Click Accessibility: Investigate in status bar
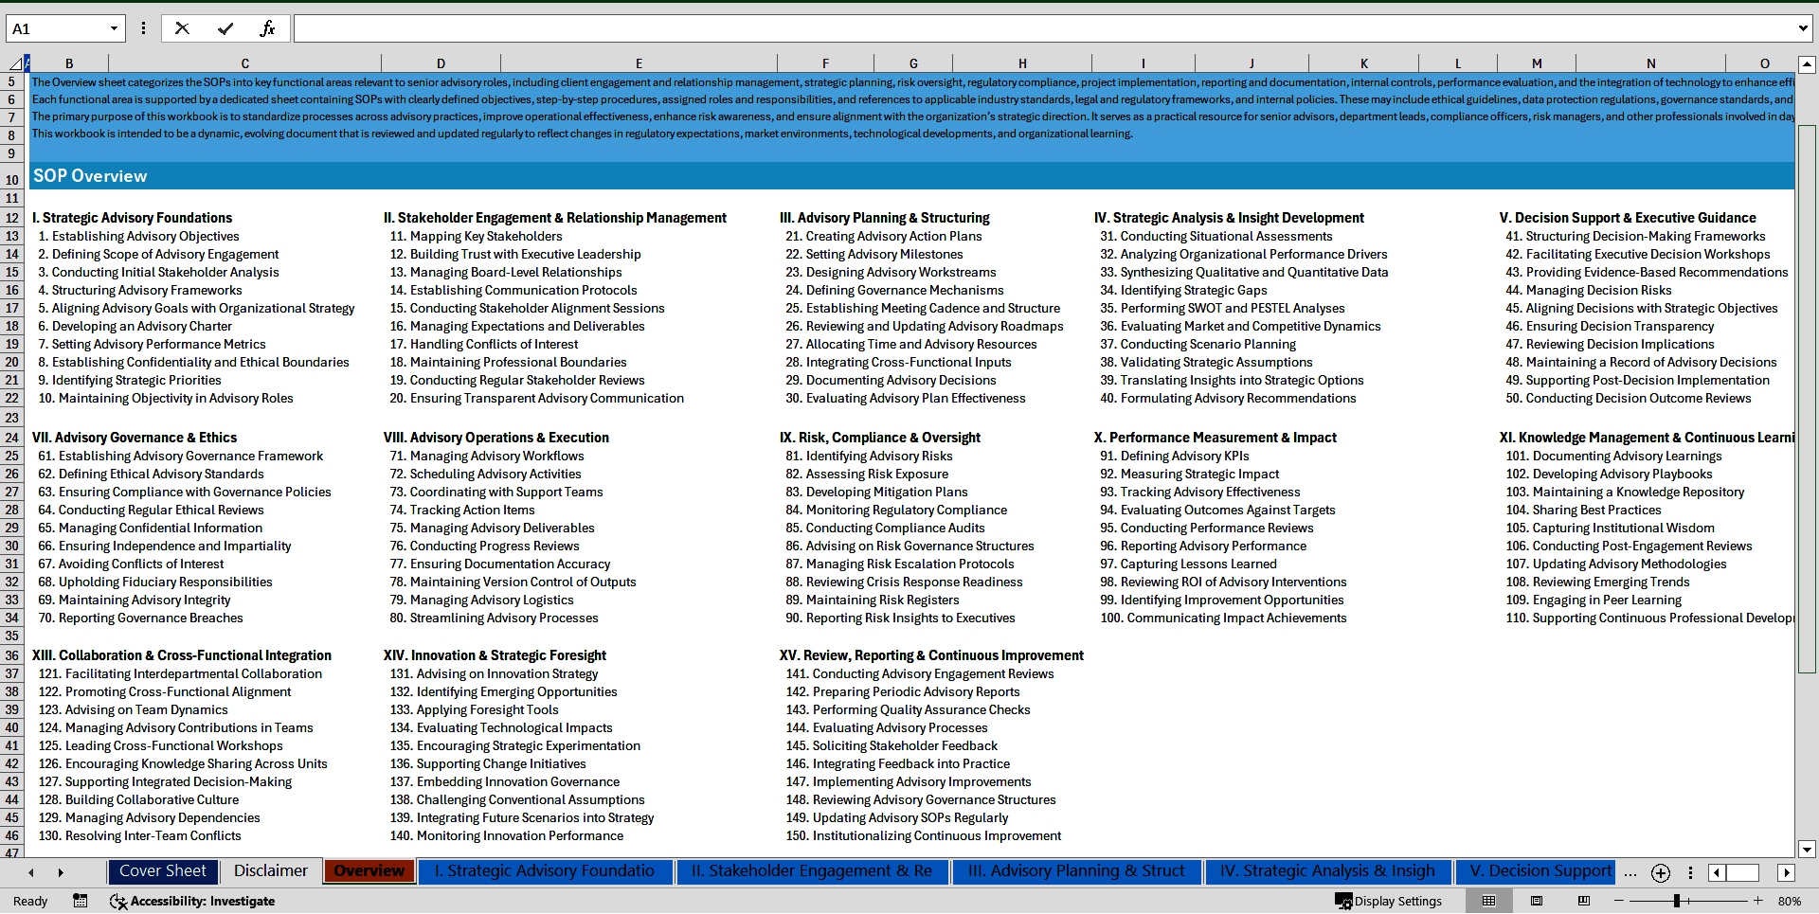Screen dimensions: 1819x914 tap(192, 901)
